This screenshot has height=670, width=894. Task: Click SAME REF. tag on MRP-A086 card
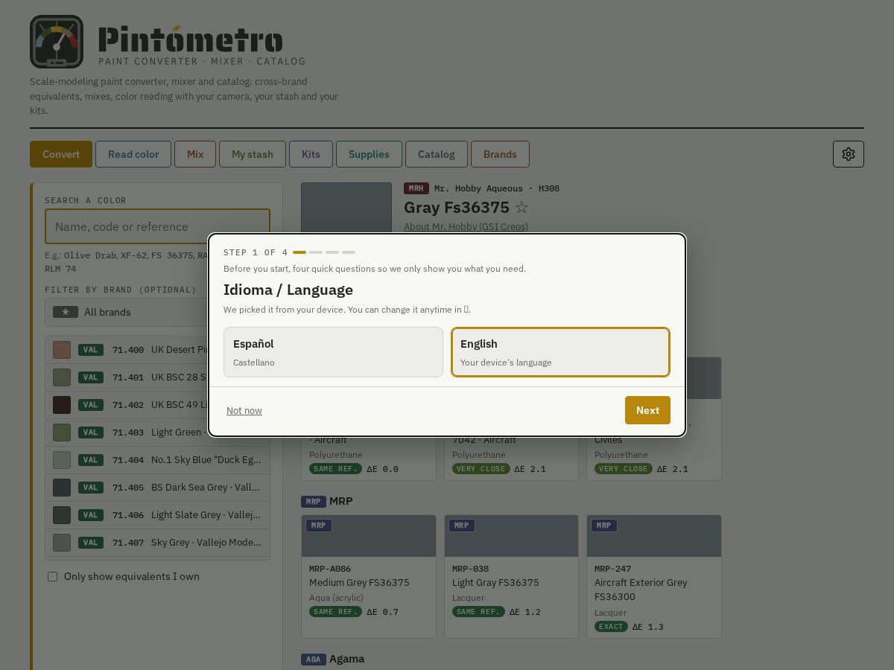[x=335, y=612]
